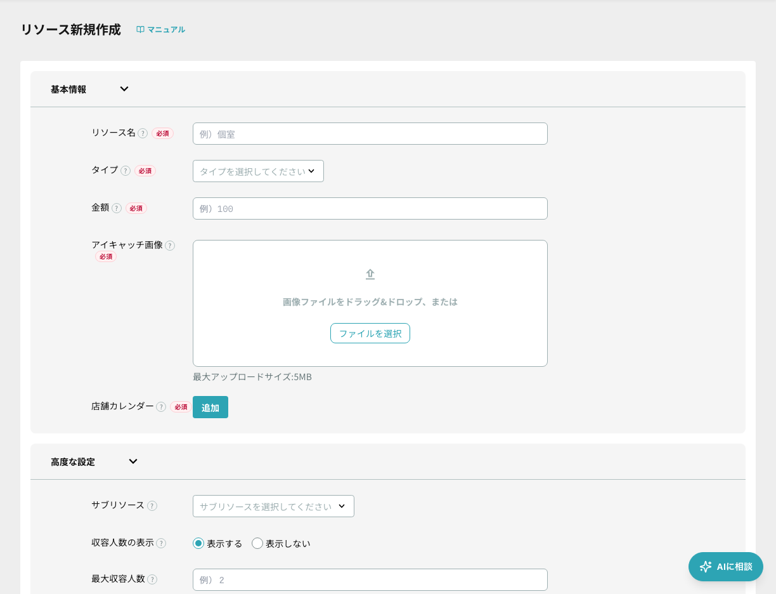Open the AIに相談 chat button
Image resolution: width=776 pixels, height=594 pixels.
[x=726, y=567]
